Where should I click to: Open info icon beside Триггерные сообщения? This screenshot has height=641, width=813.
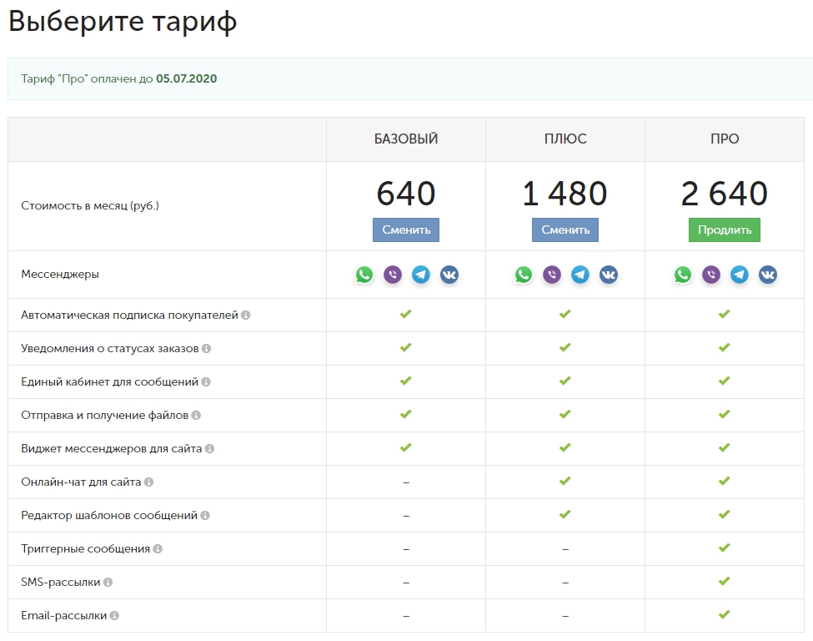click(x=158, y=549)
